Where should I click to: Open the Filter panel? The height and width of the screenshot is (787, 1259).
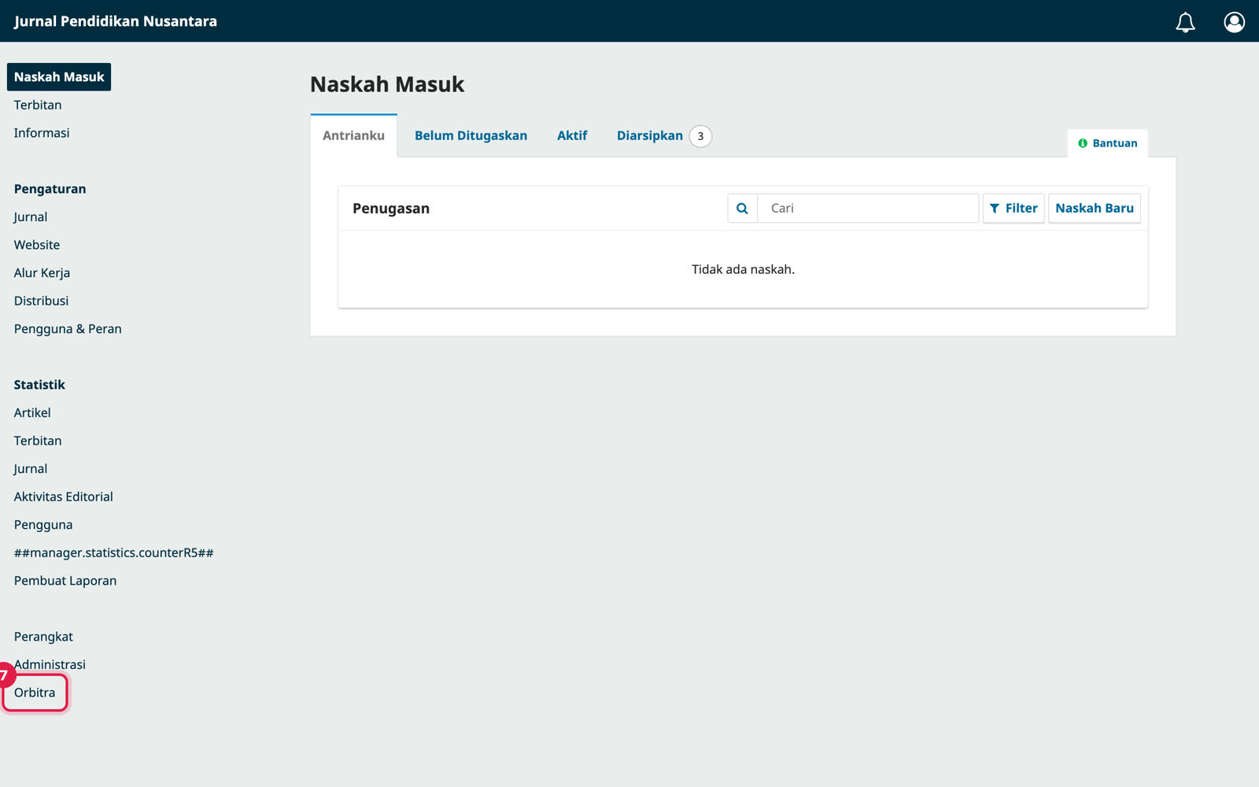(x=1013, y=209)
